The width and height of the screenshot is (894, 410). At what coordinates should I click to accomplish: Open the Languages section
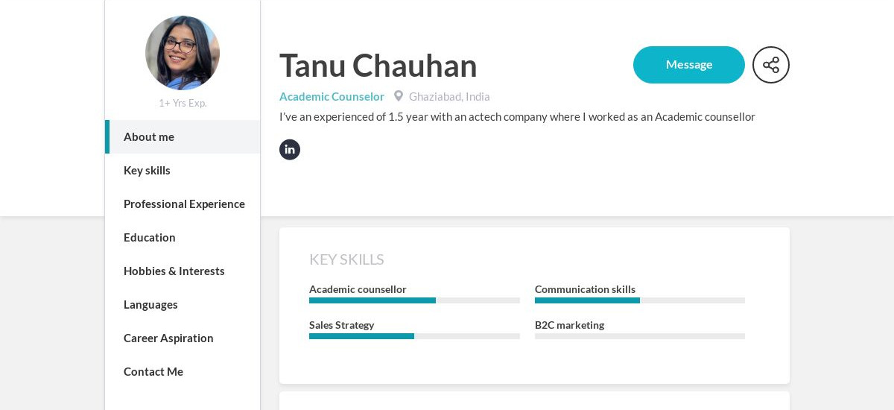click(x=150, y=305)
